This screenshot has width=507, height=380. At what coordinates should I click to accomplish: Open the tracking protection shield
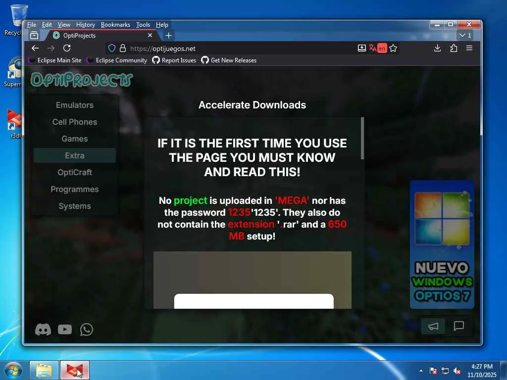pos(111,48)
